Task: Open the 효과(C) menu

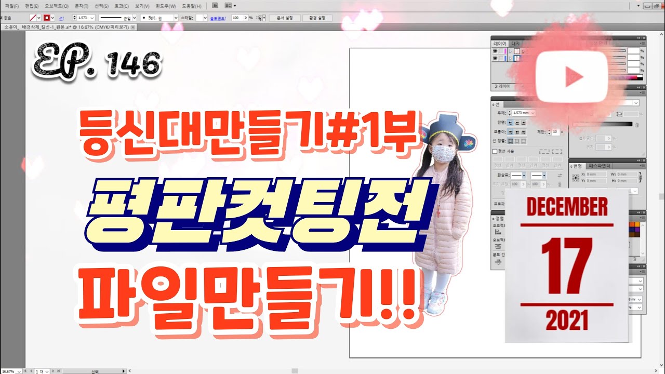Action: pyautogui.click(x=122, y=6)
